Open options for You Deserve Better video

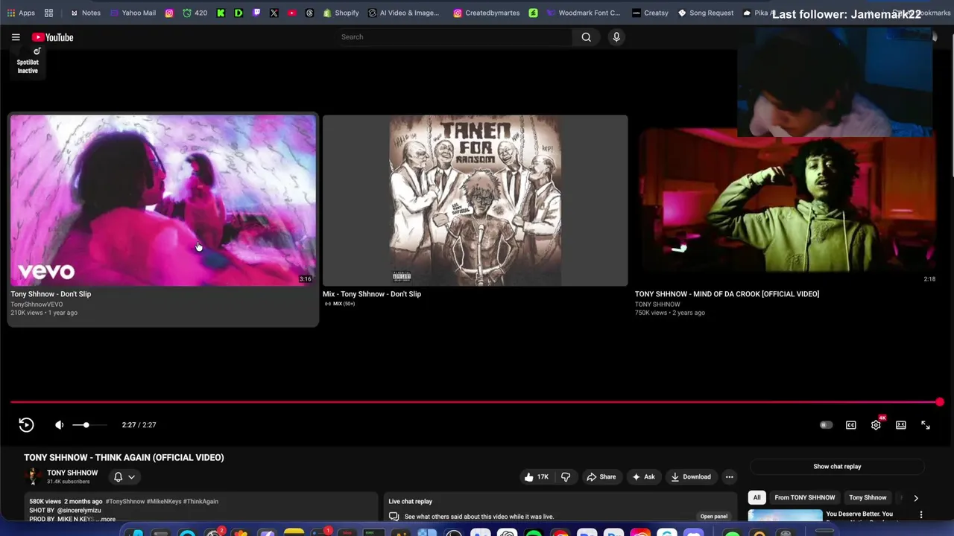coord(921,514)
